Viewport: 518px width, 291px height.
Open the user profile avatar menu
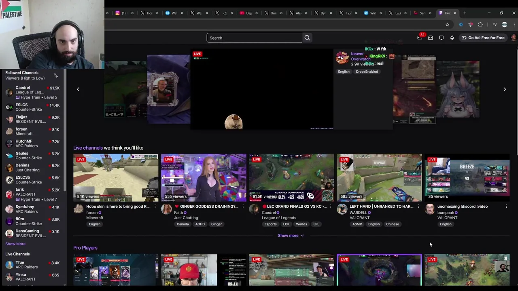pos(514,38)
